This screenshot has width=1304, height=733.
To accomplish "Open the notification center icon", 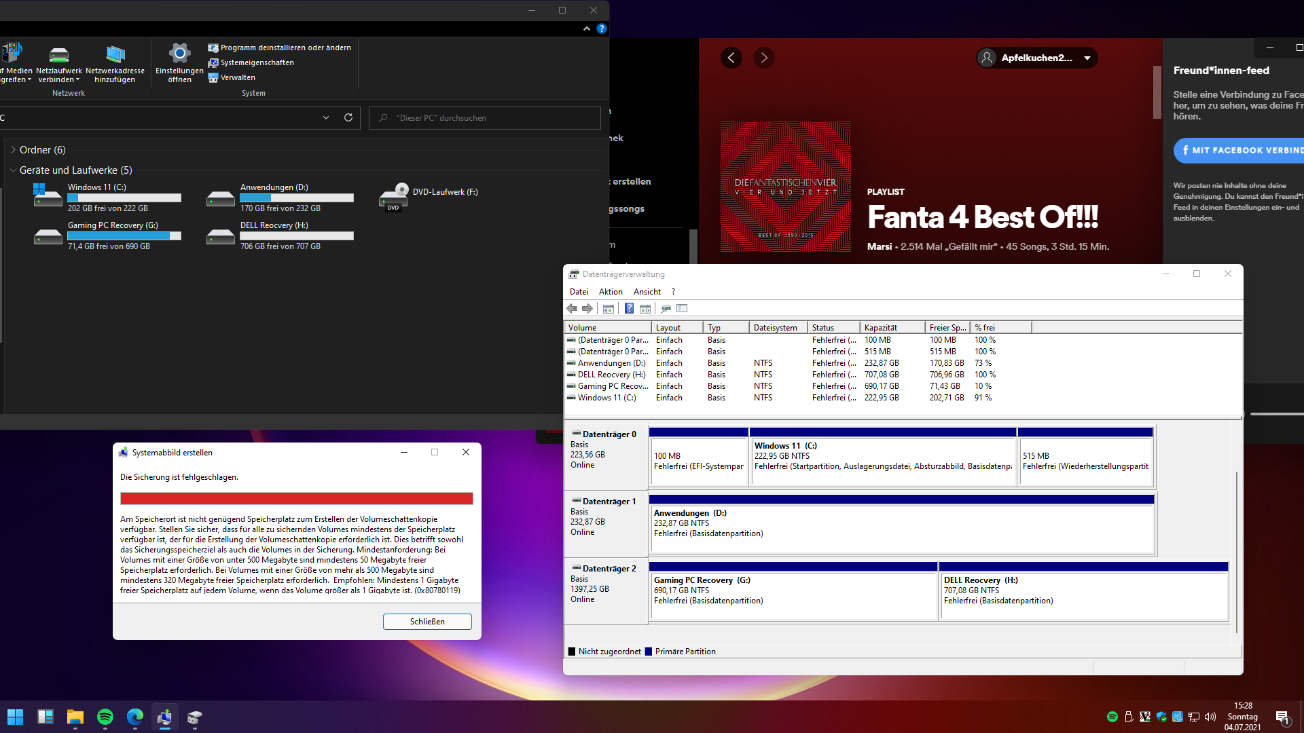I will point(1282,717).
